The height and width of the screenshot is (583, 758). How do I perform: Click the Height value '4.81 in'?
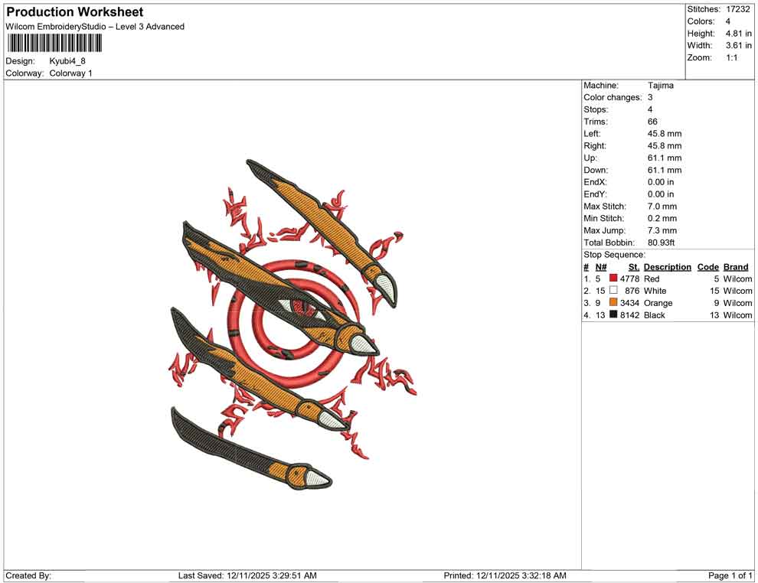point(739,34)
